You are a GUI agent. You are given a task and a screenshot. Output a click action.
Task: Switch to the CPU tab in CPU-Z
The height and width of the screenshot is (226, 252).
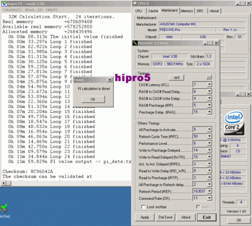click(139, 11)
